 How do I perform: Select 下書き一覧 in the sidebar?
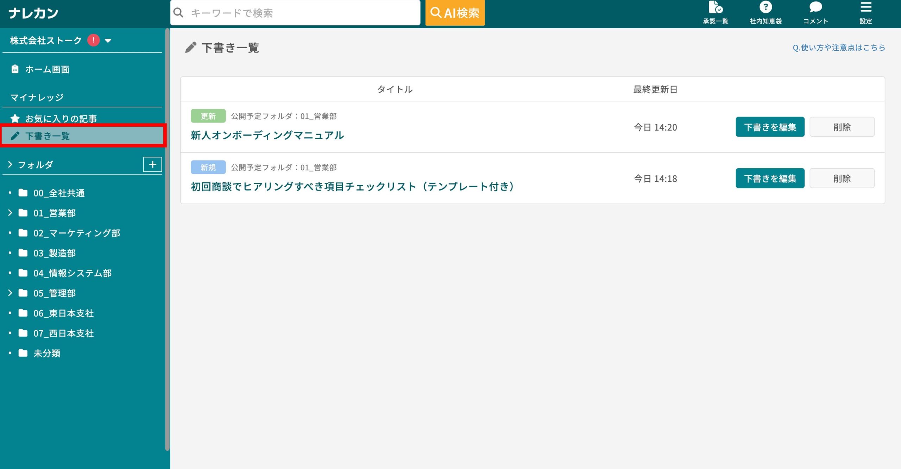click(83, 136)
